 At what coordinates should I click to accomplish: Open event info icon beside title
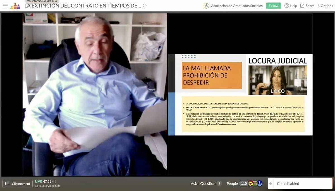coord(145,6)
